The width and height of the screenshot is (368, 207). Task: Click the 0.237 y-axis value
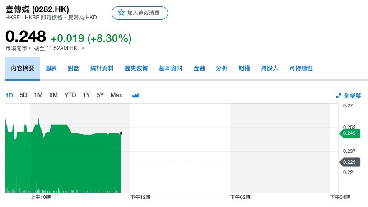(x=349, y=151)
